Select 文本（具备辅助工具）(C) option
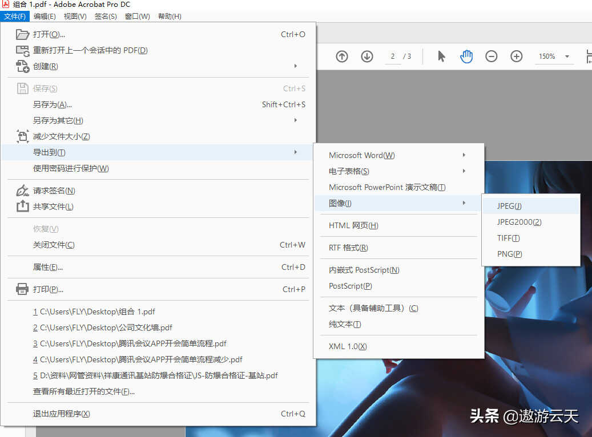The height and width of the screenshot is (437, 592). coord(398,308)
